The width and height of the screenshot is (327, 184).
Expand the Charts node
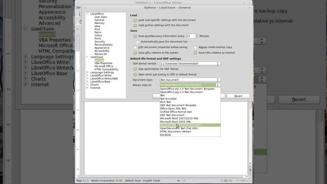[87, 85]
